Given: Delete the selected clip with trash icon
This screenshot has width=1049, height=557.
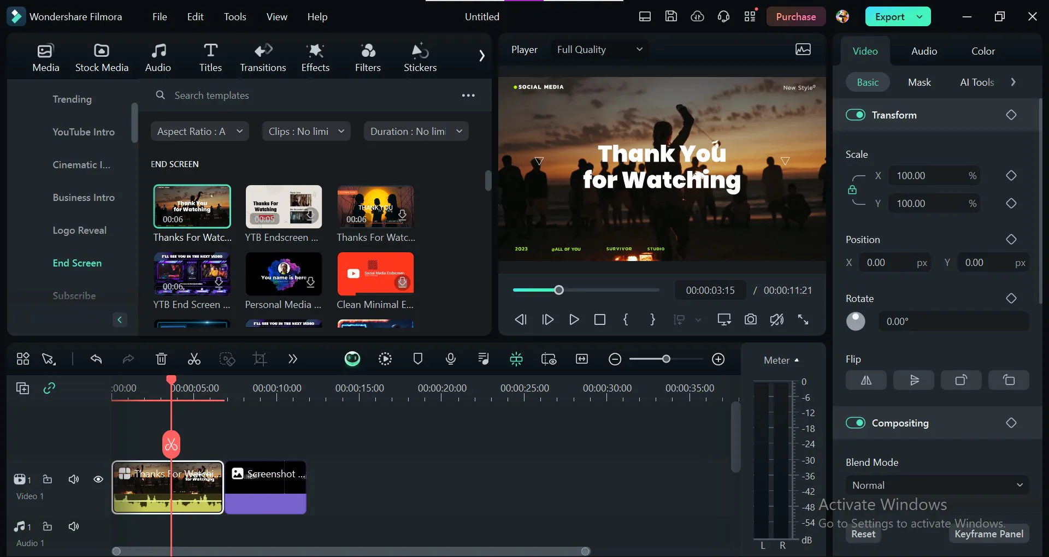Looking at the screenshot, I should pos(161,359).
